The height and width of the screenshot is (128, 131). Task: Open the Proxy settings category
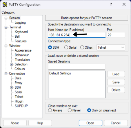point(19,83)
